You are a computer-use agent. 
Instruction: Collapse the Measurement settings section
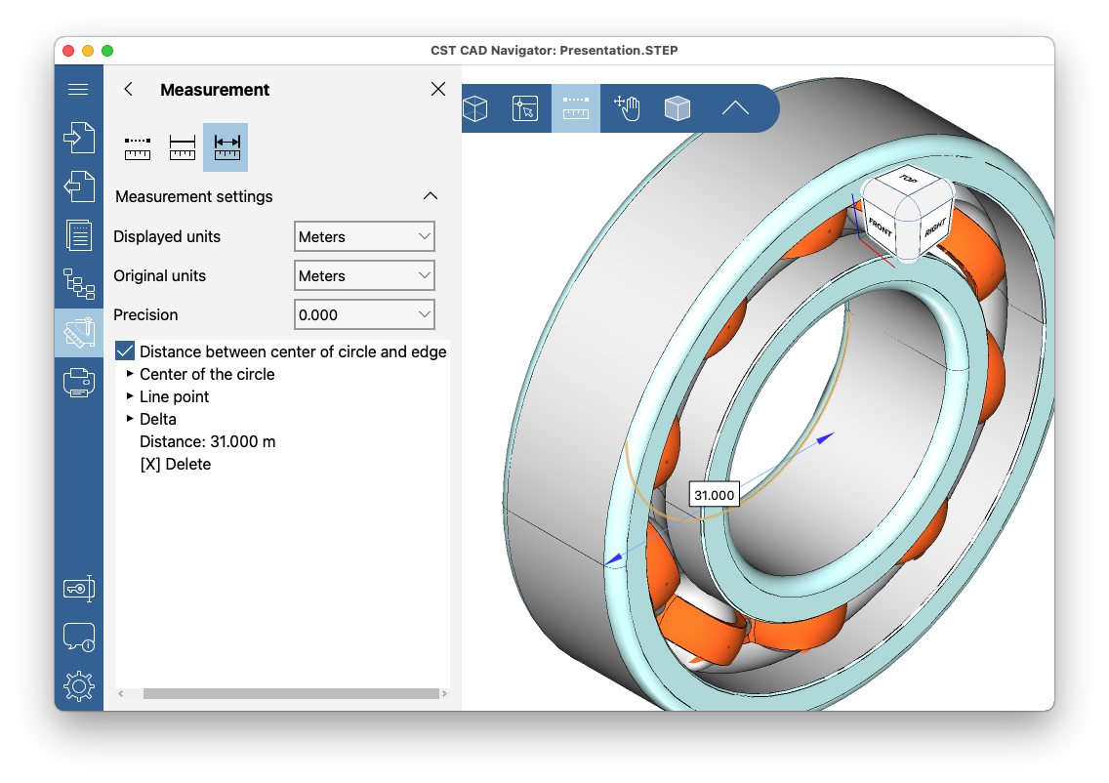[431, 195]
